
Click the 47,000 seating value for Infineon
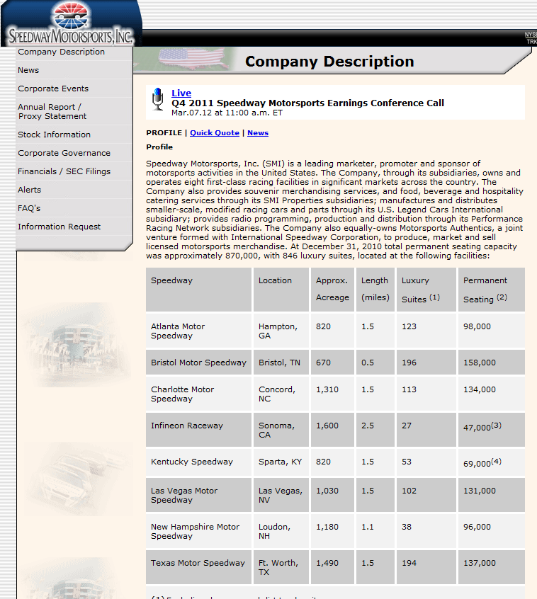(x=482, y=426)
